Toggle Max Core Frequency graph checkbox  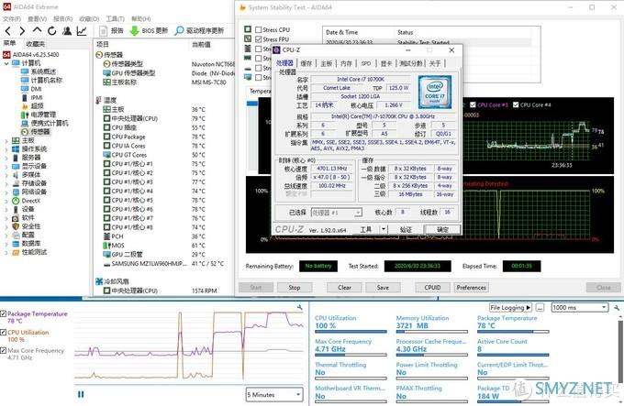4,350
